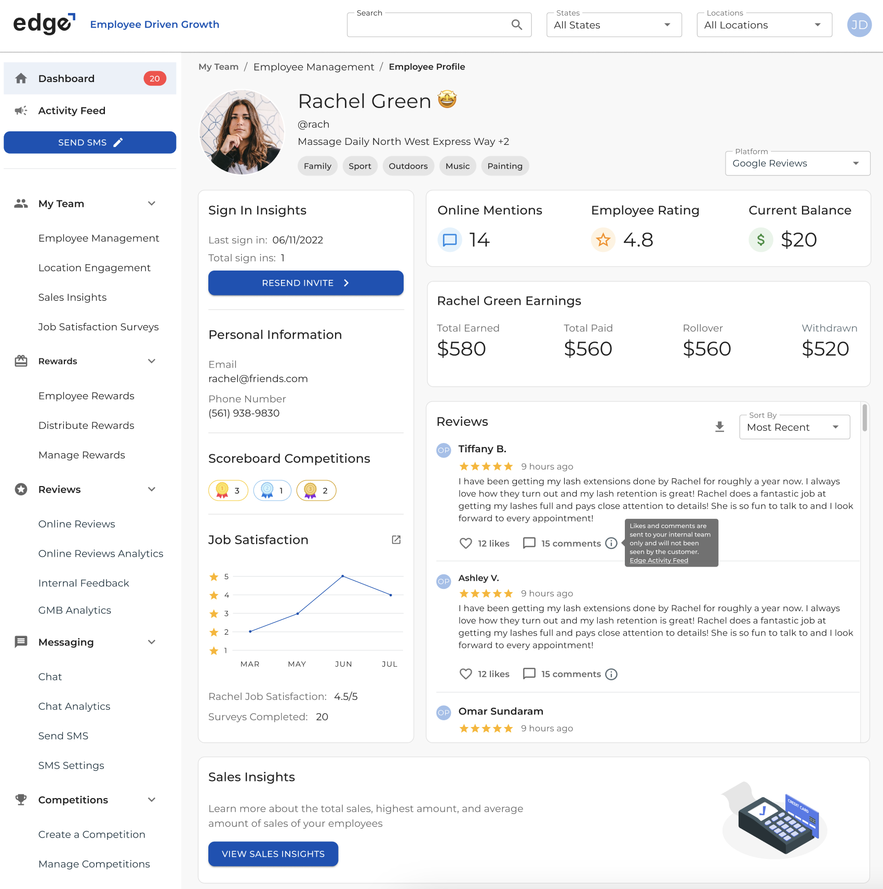The height and width of the screenshot is (889, 883).
Task: Open the Dashboard from the sidebar
Action: (66, 78)
